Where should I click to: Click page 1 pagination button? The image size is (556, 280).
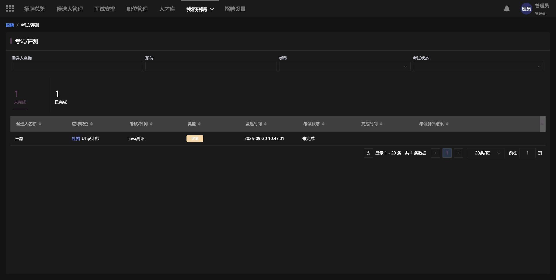point(447,153)
